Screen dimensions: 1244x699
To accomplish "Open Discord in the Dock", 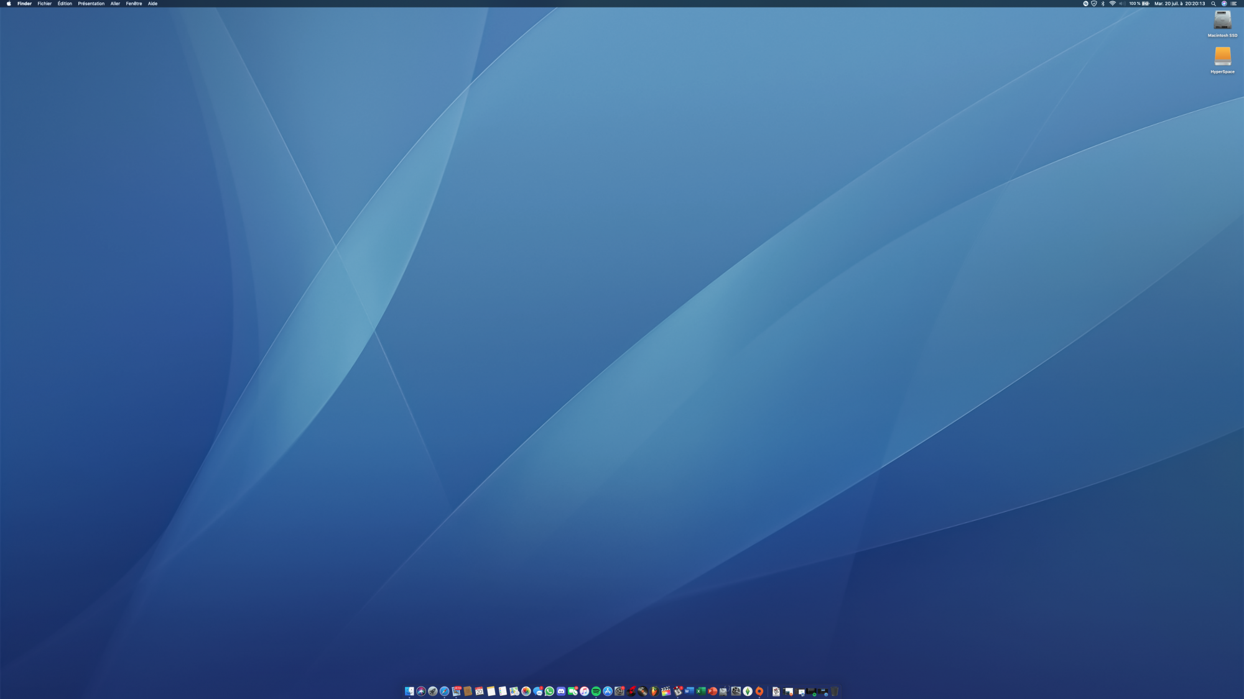I will (x=561, y=691).
